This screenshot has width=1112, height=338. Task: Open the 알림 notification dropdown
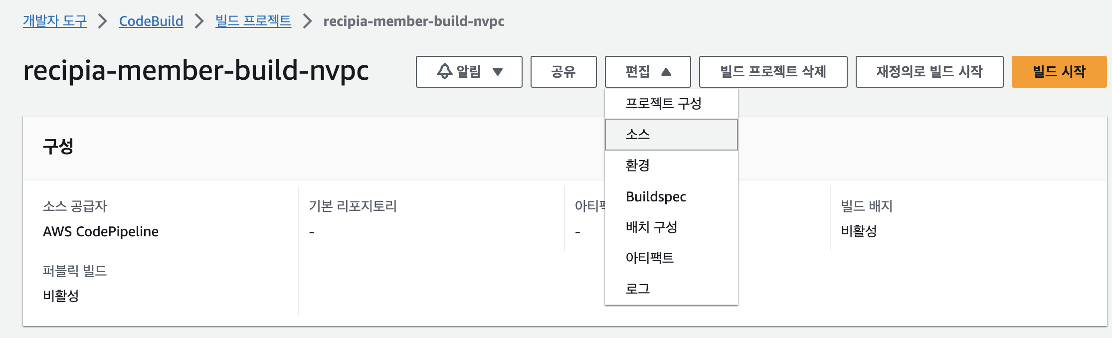[469, 71]
